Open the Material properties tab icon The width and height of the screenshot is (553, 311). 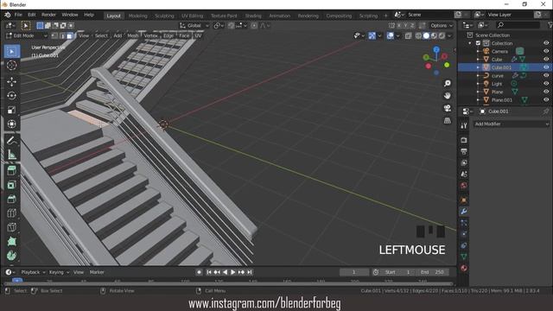tap(464, 268)
